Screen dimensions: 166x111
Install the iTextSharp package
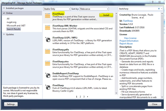point(106,15)
